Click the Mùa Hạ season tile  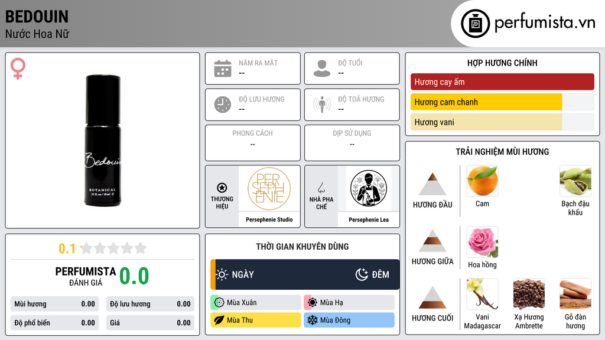pyautogui.click(x=349, y=303)
